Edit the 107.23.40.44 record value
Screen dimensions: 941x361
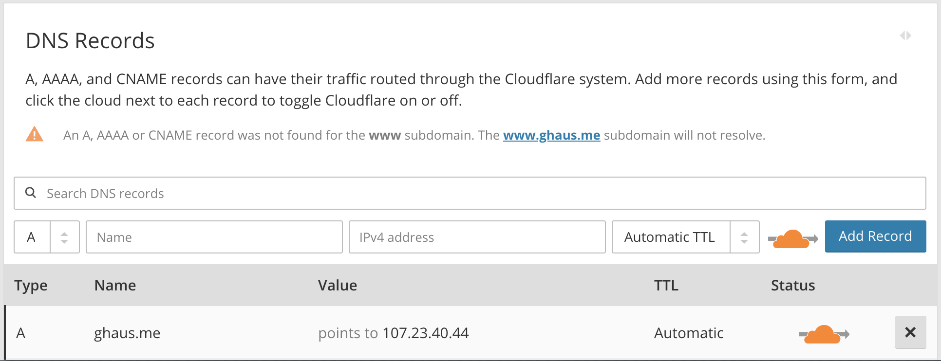(425, 333)
